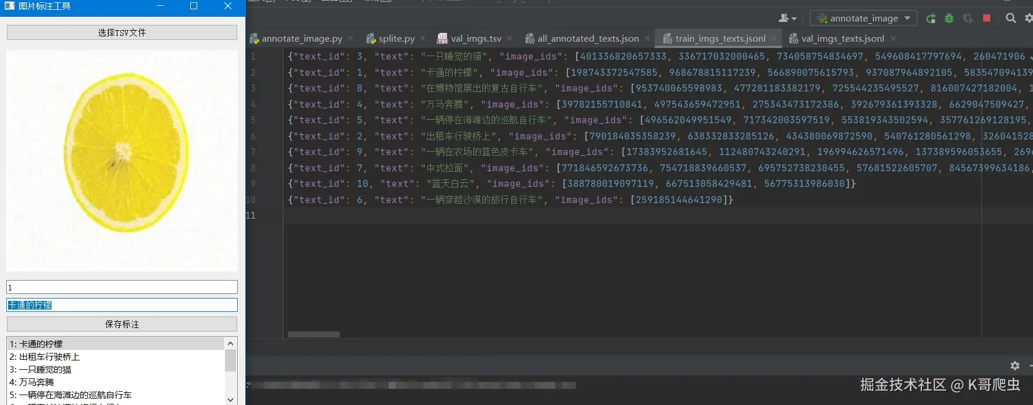Click line number 5 in gutter
This screenshot has width=1033, height=405.
point(253,120)
